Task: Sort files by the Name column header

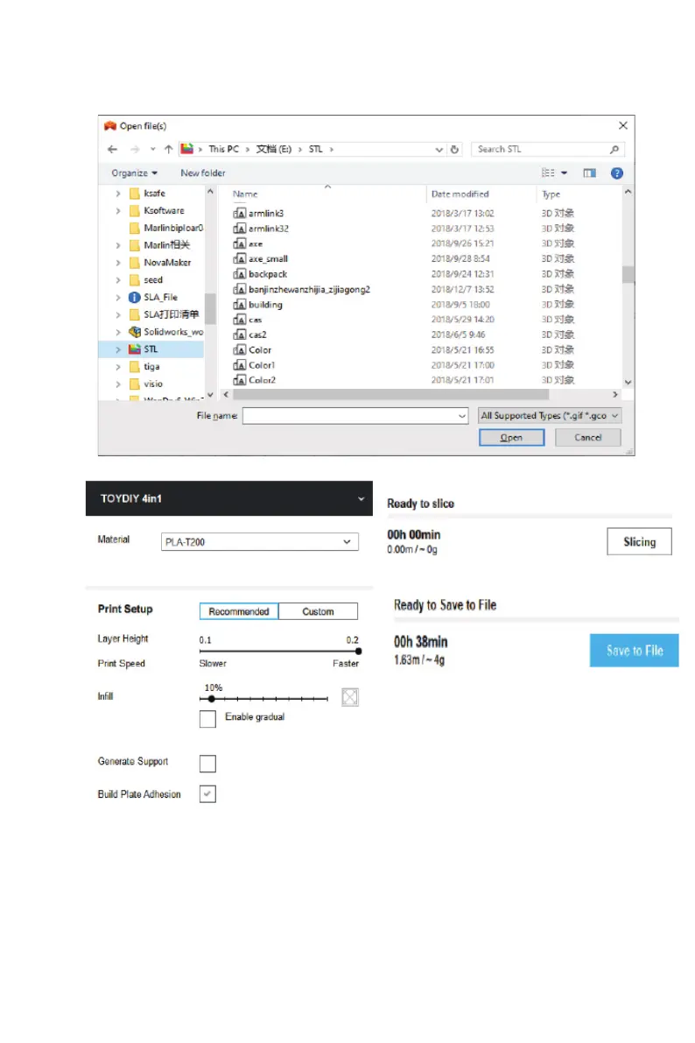Action: pos(245,194)
